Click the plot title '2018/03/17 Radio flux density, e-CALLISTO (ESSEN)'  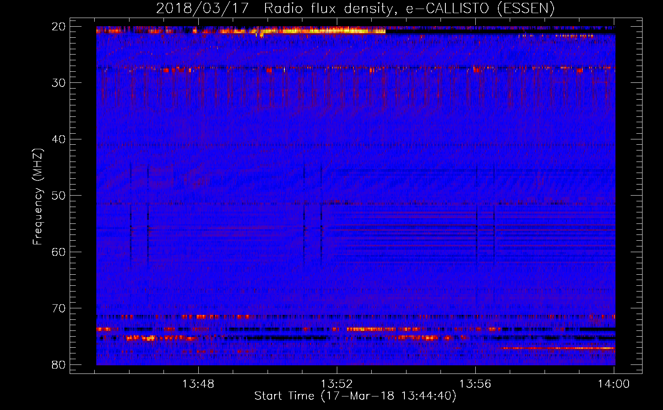coord(355,8)
